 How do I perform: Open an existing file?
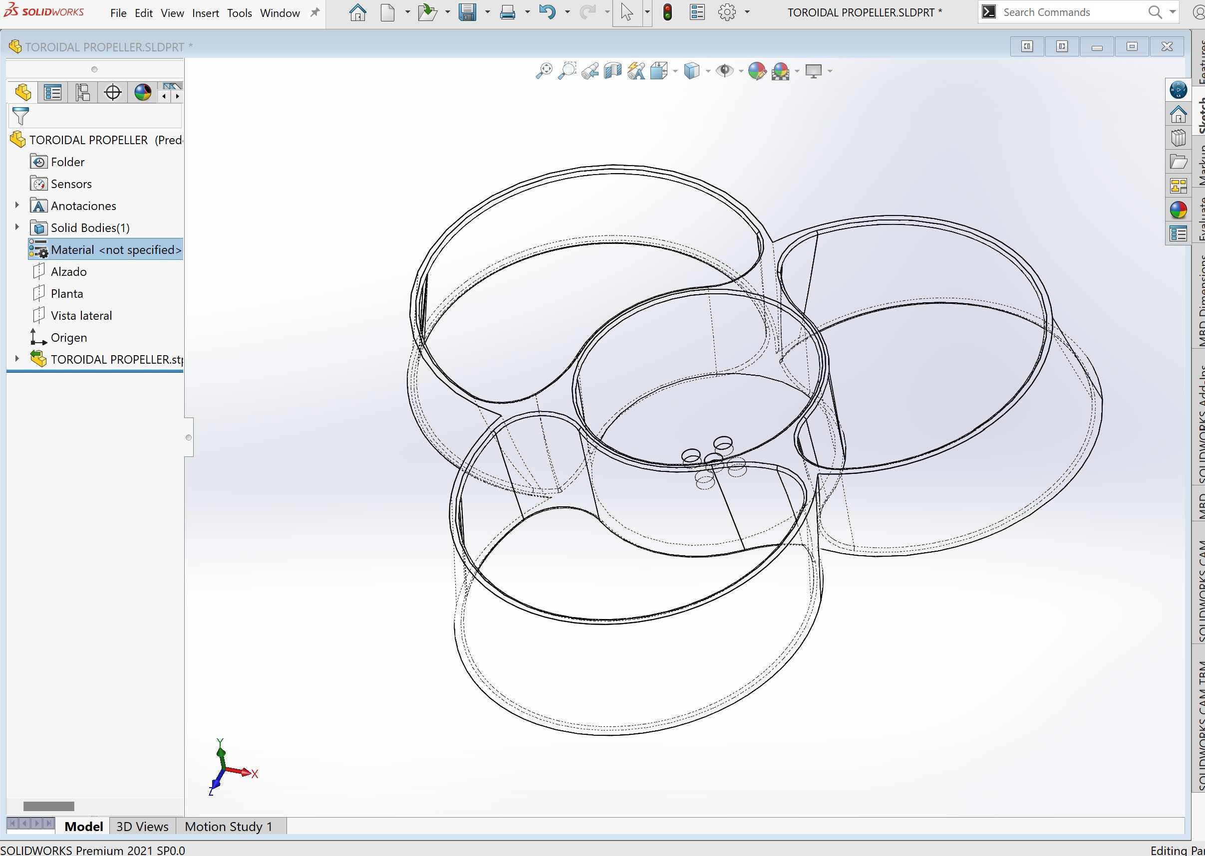point(427,12)
